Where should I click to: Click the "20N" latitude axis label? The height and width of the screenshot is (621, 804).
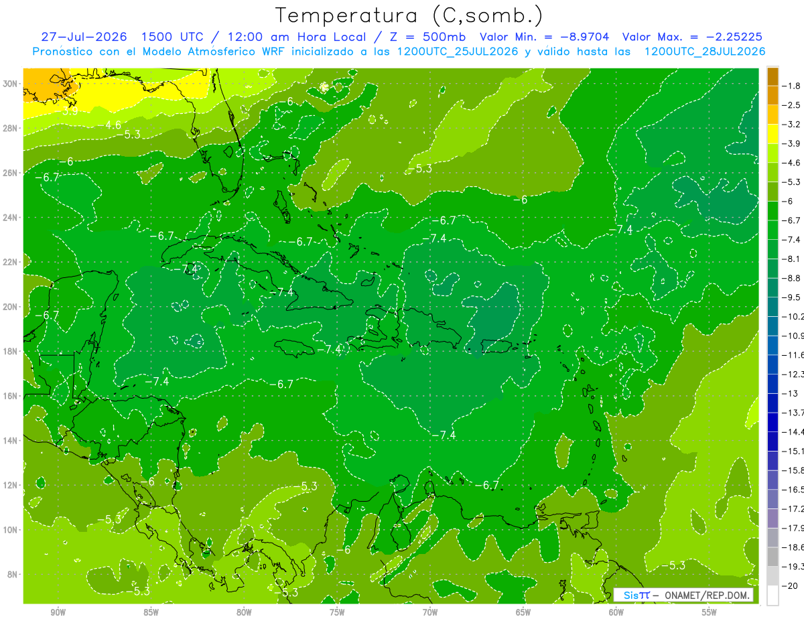pyautogui.click(x=10, y=307)
